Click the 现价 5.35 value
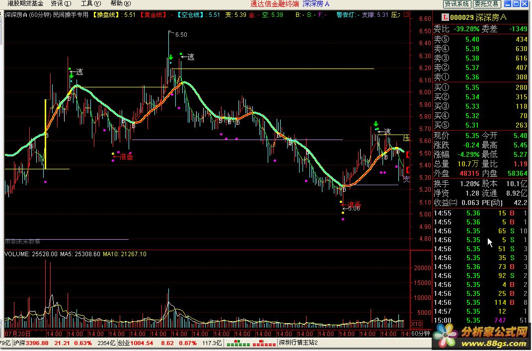Screen dimensions: 532x351 [x=472, y=136]
